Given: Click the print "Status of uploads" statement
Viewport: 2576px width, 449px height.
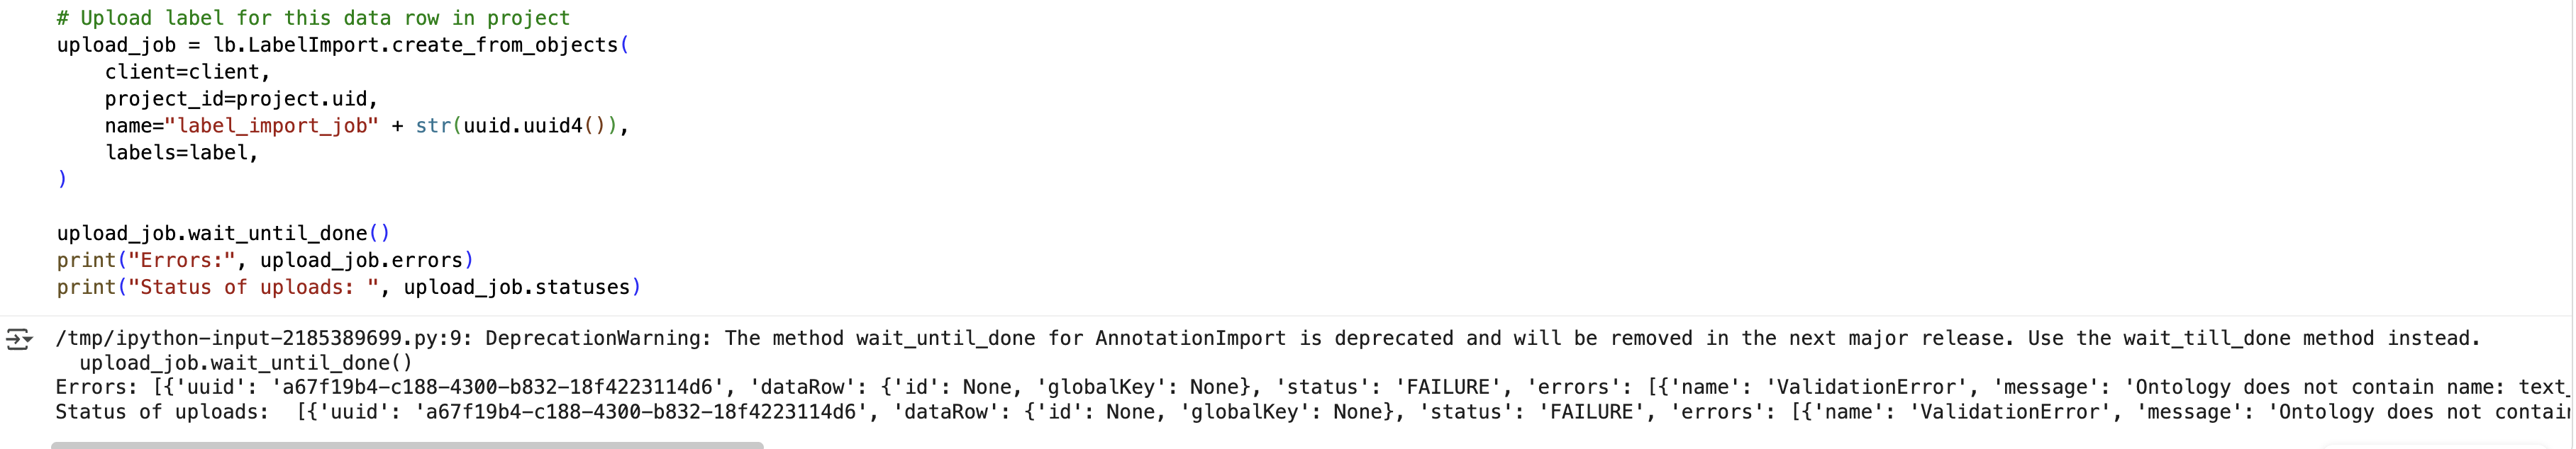Looking at the screenshot, I should point(348,288).
